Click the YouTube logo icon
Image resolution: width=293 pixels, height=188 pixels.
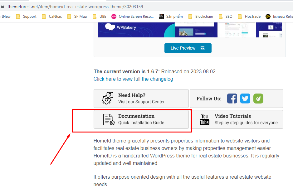(204, 119)
